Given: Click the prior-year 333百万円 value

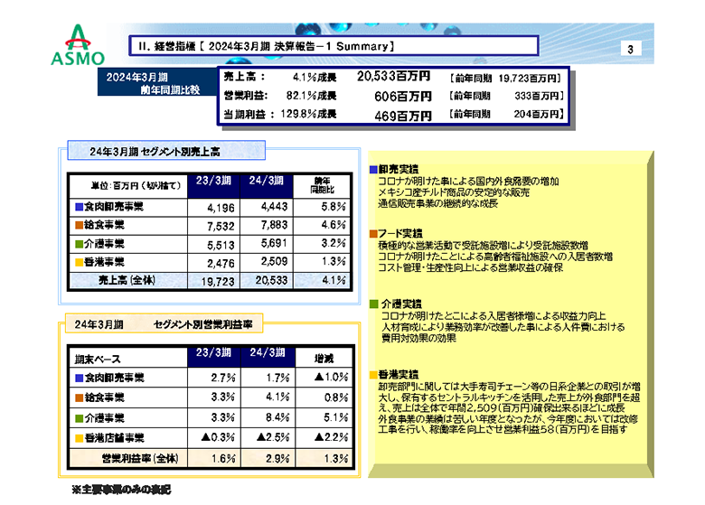Looking at the screenshot, I should coord(538,96).
